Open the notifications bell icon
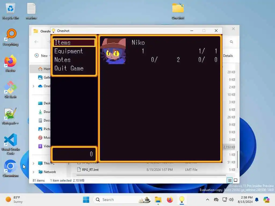Viewport: 275px width, 206px height. coord(257,200)
